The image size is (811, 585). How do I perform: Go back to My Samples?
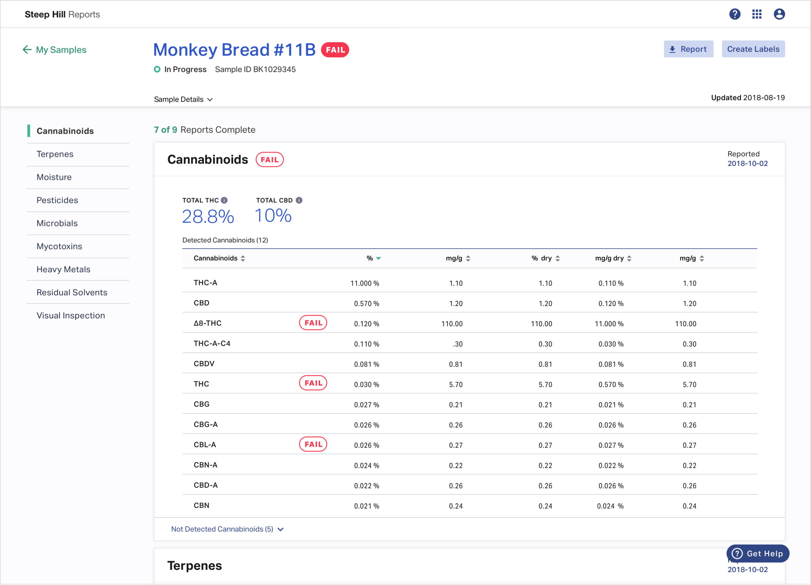(61, 50)
